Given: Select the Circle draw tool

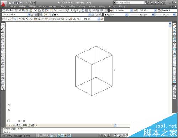Looking at the screenshot, I should 3,46.
